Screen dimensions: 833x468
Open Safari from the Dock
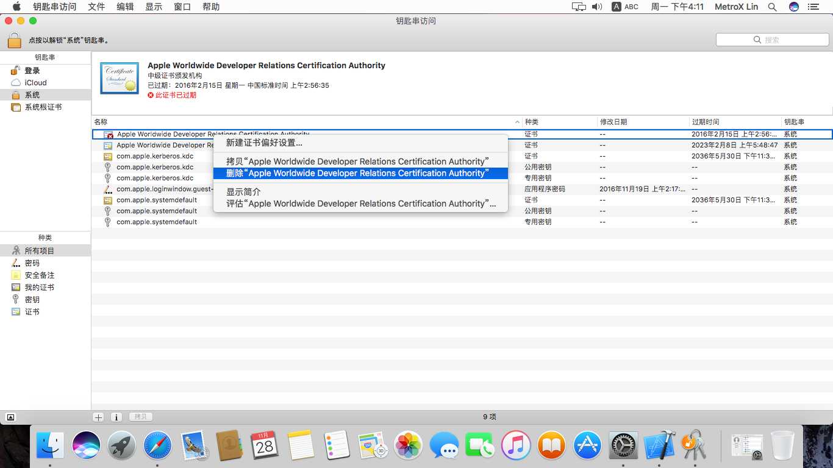[x=158, y=445]
